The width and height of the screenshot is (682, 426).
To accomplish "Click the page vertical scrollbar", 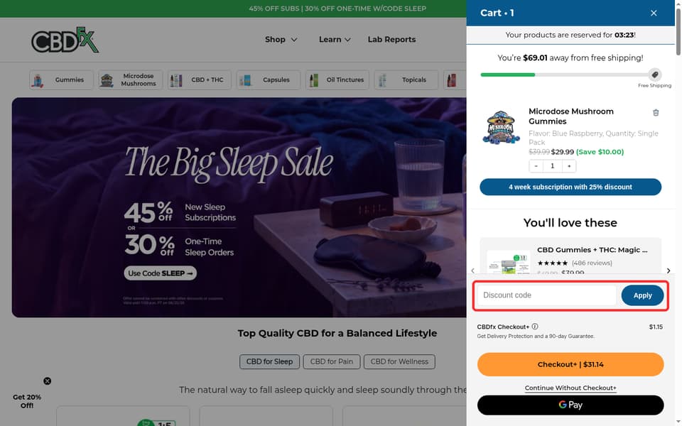I will coord(678,33).
